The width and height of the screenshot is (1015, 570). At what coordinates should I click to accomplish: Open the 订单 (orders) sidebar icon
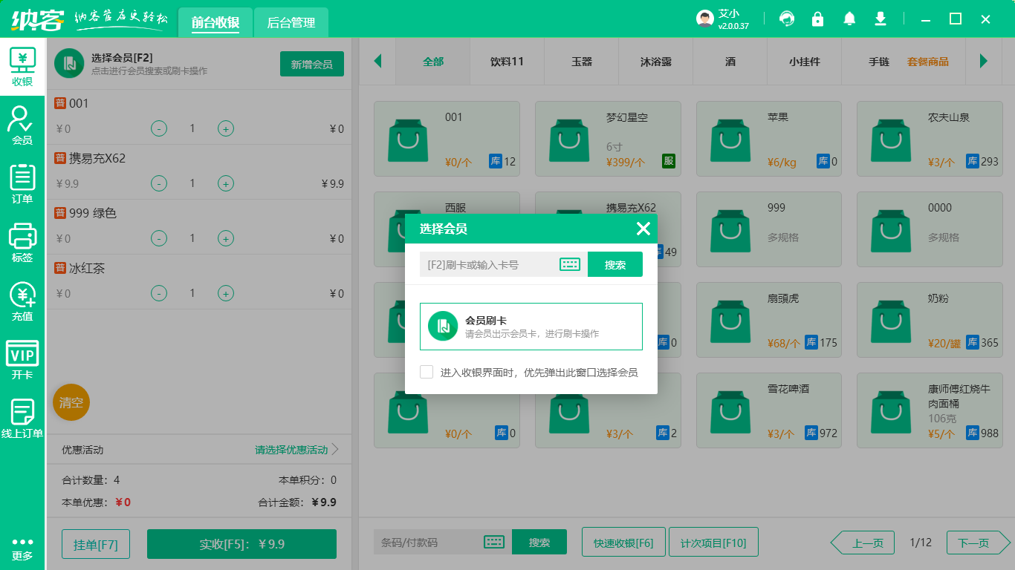point(22,183)
